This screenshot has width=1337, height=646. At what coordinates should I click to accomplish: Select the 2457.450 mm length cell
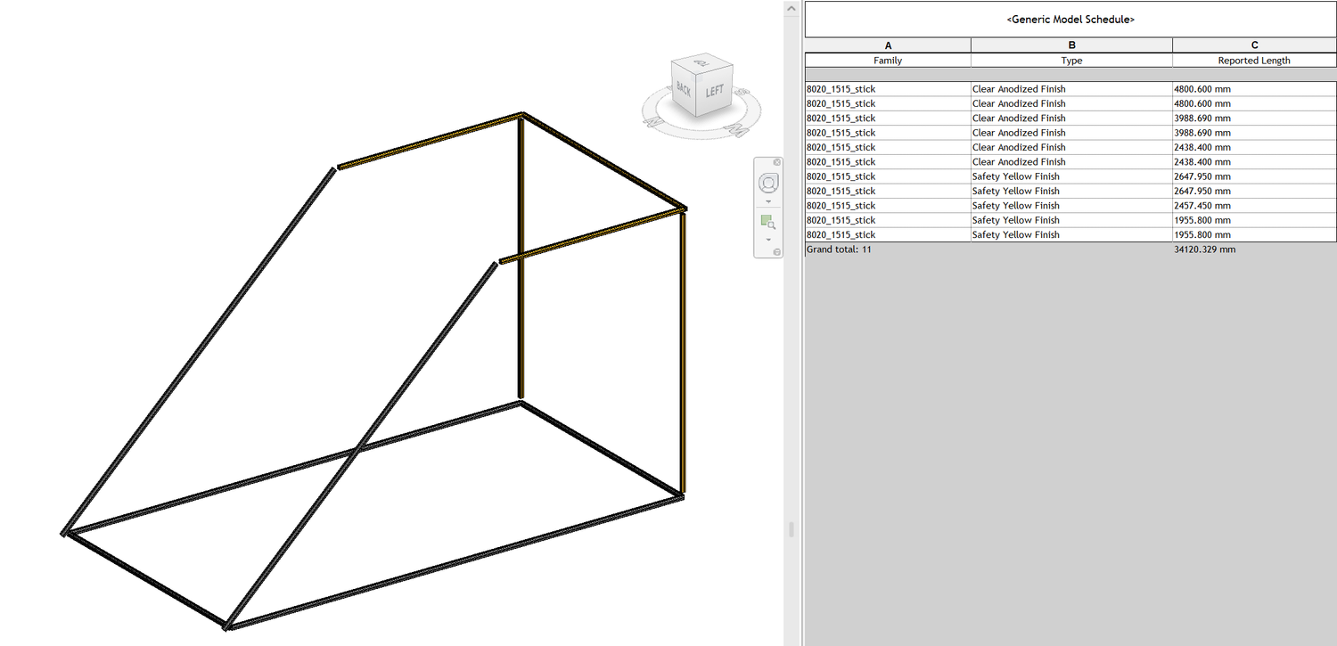click(1202, 205)
